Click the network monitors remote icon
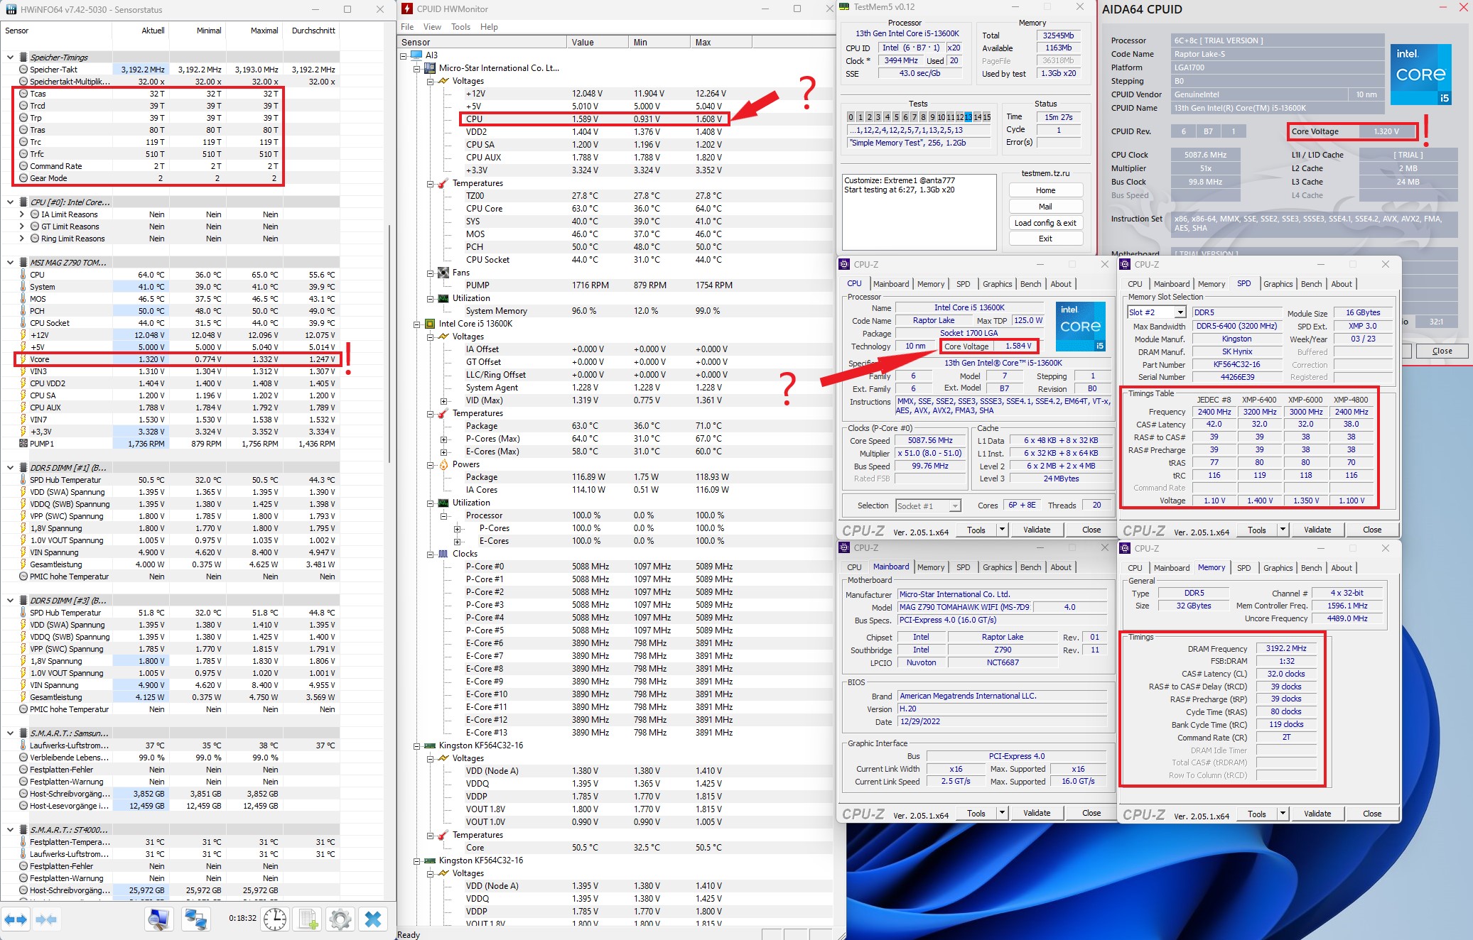 (195, 919)
